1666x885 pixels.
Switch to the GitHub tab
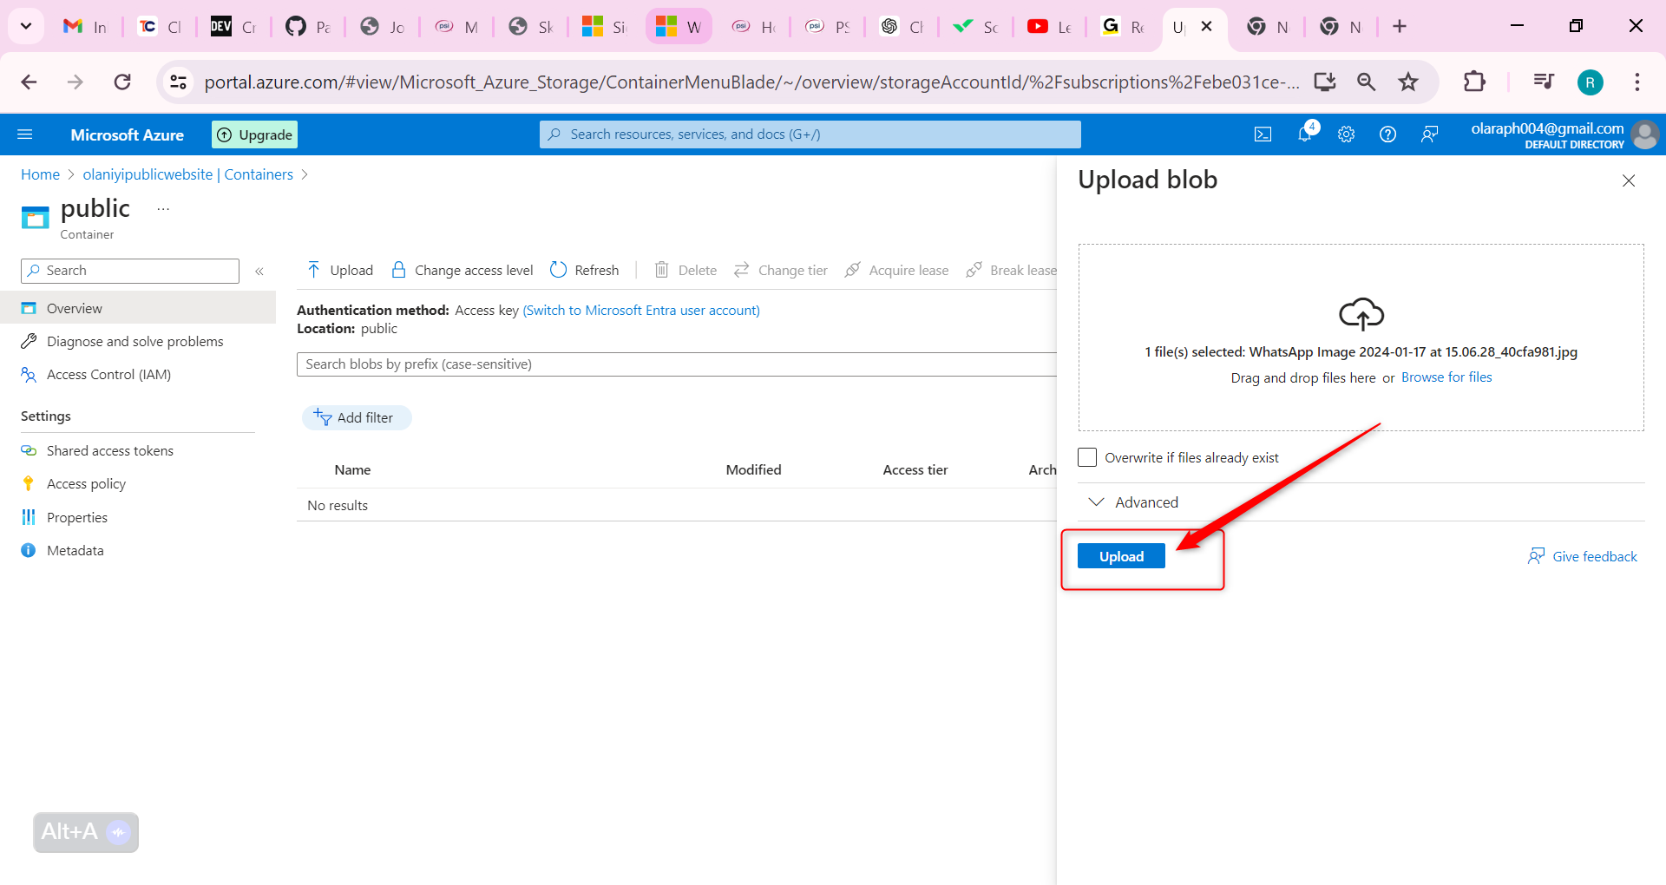308,27
